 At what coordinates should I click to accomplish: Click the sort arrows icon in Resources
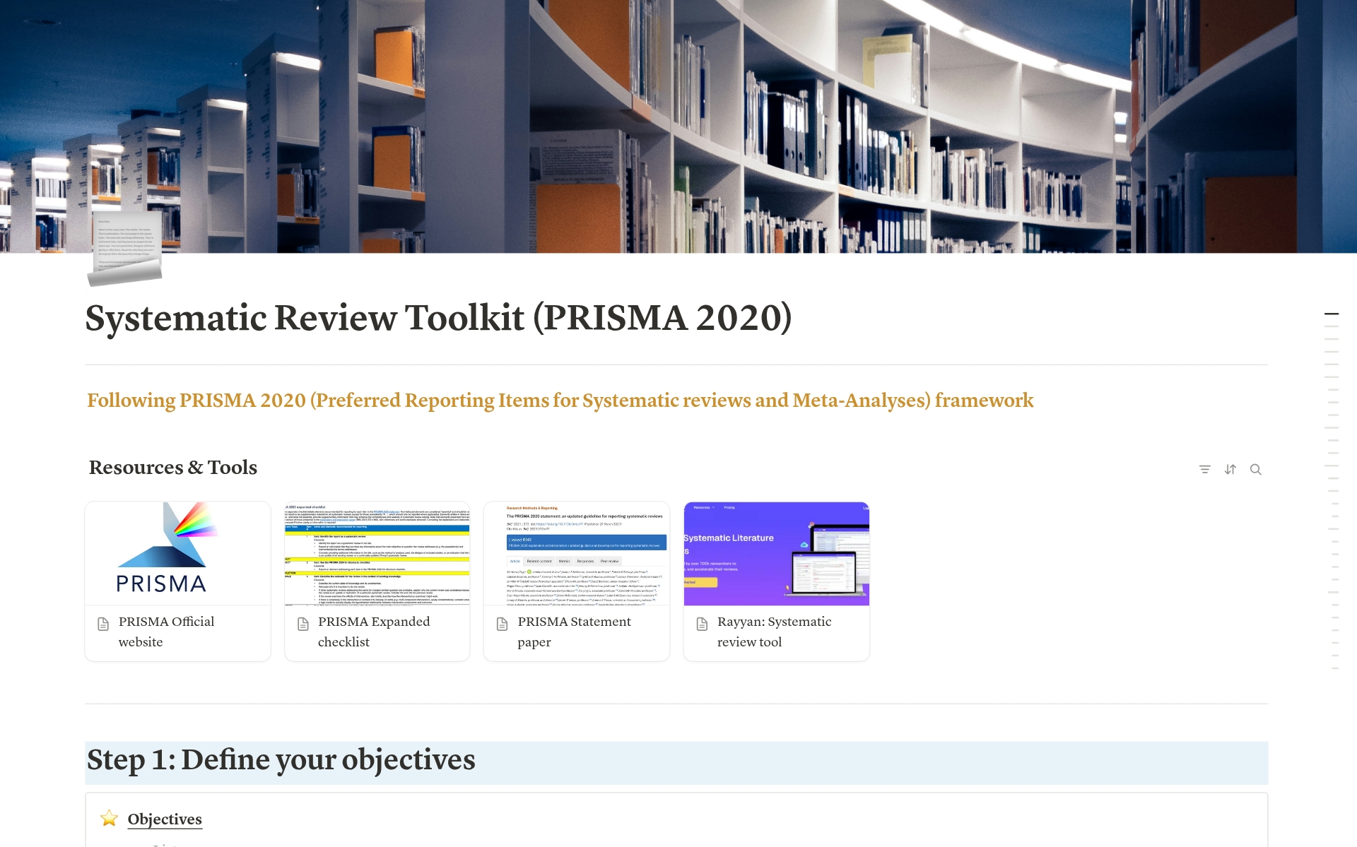coord(1230,469)
